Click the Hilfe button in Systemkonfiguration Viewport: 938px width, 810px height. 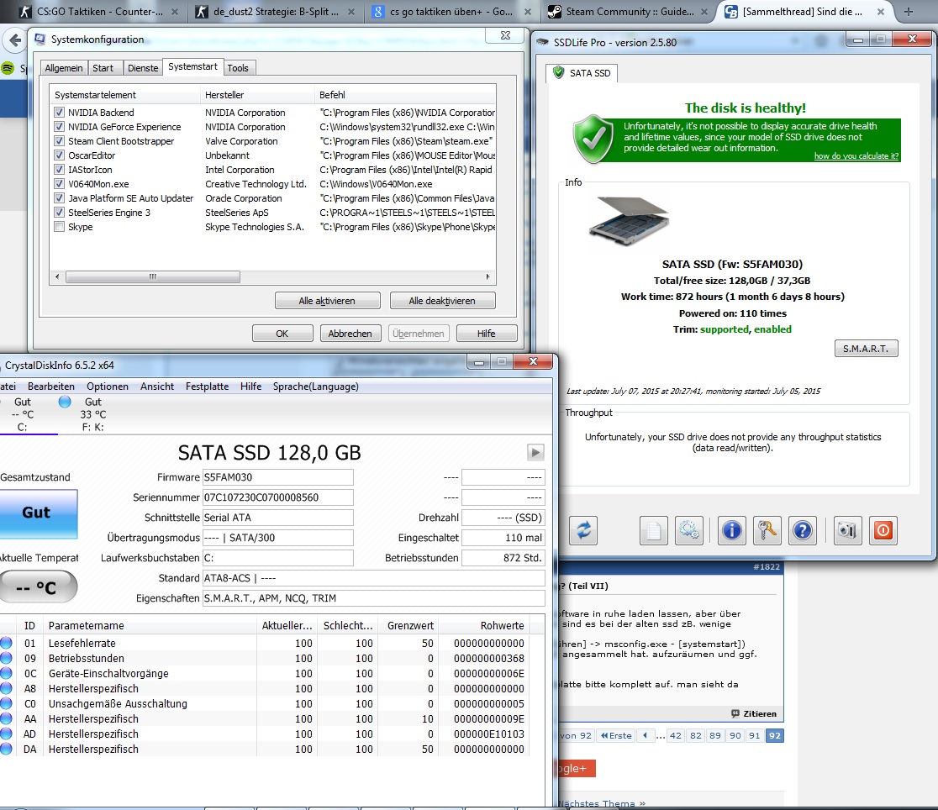tap(487, 334)
